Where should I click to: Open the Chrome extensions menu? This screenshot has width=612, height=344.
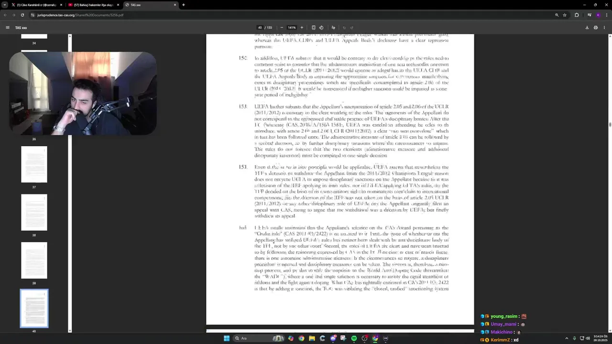tap(577, 15)
